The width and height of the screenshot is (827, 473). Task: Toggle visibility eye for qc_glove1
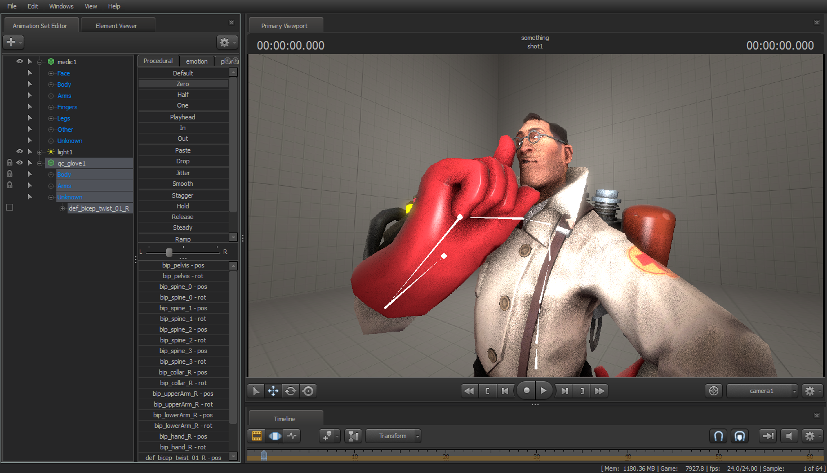[x=20, y=163]
